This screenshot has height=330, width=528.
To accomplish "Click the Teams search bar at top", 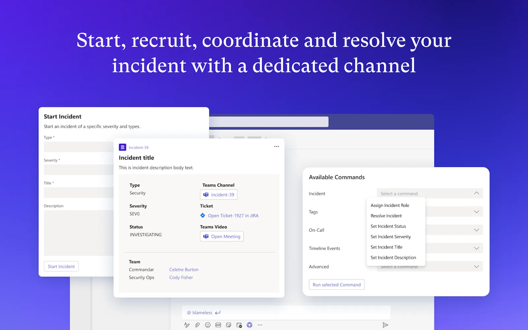I will pos(269,122).
